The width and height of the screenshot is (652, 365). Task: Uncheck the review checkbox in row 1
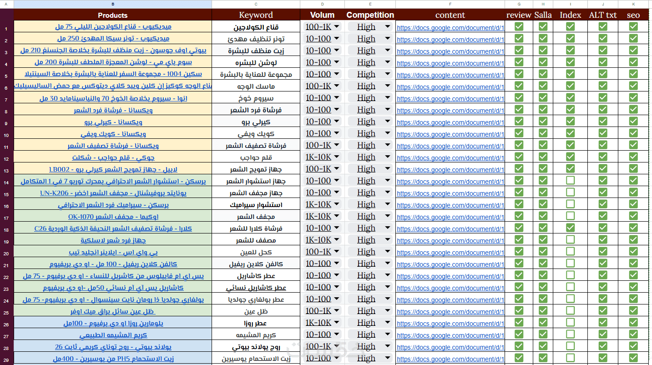tap(519, 26)
